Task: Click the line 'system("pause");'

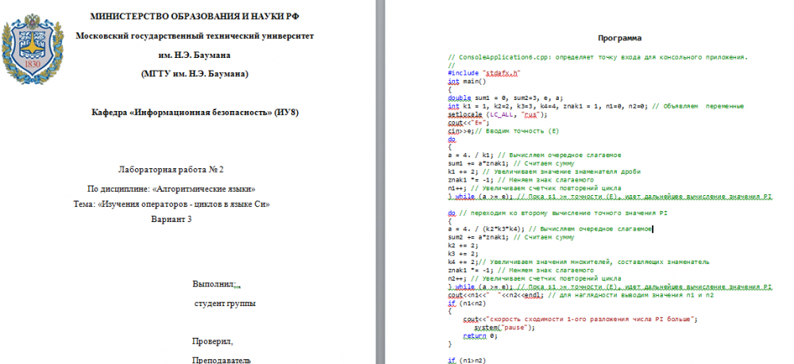Action: click(x=504, y=328)
